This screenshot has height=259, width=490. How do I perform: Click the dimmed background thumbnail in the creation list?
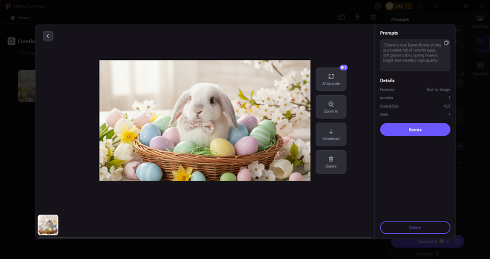[x=26, y=86]
